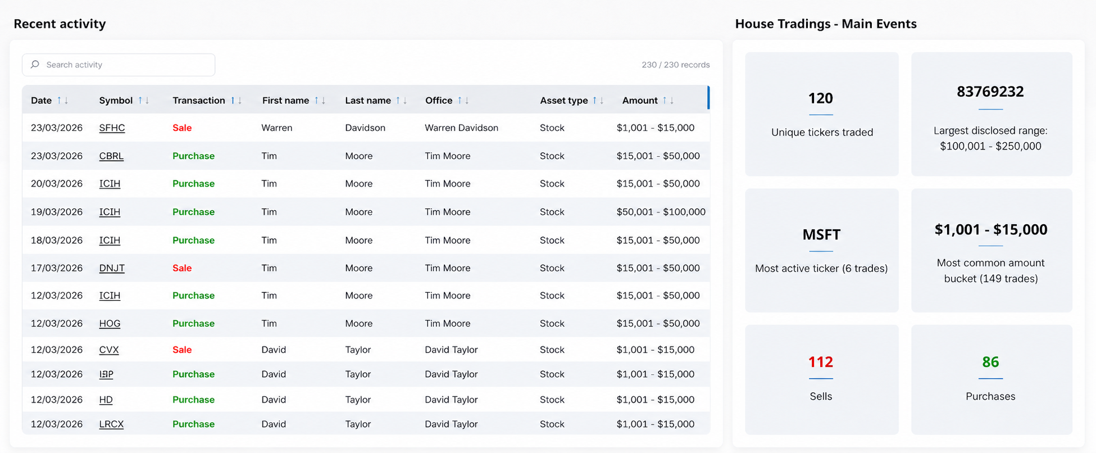1096x453 pixels.
Task: Open ICIH link dated 18/03/2026
Action: click(110, 240)
